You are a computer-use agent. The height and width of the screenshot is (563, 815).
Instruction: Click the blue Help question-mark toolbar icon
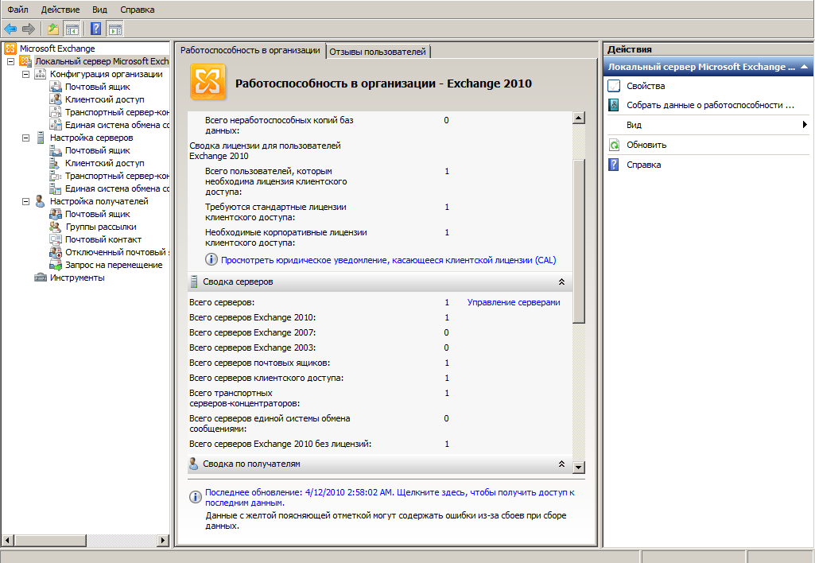pos(95,29)
